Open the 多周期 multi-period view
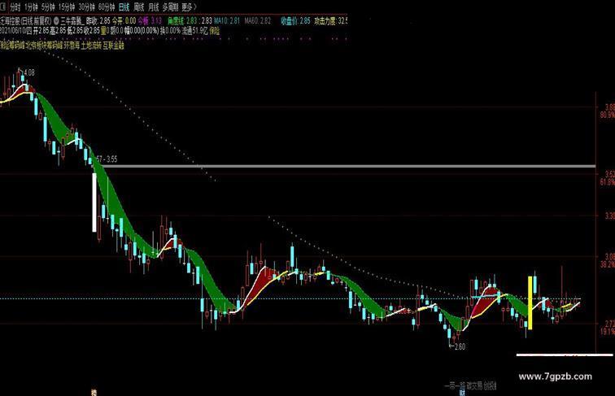615x396 pixels. tap(171, 7)
